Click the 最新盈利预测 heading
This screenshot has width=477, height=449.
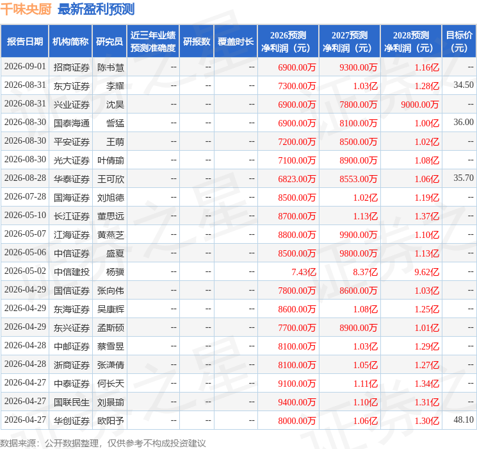pyautogui.click(x=96, y=9)
